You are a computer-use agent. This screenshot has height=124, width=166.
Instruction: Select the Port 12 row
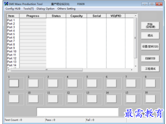point(70,58)
